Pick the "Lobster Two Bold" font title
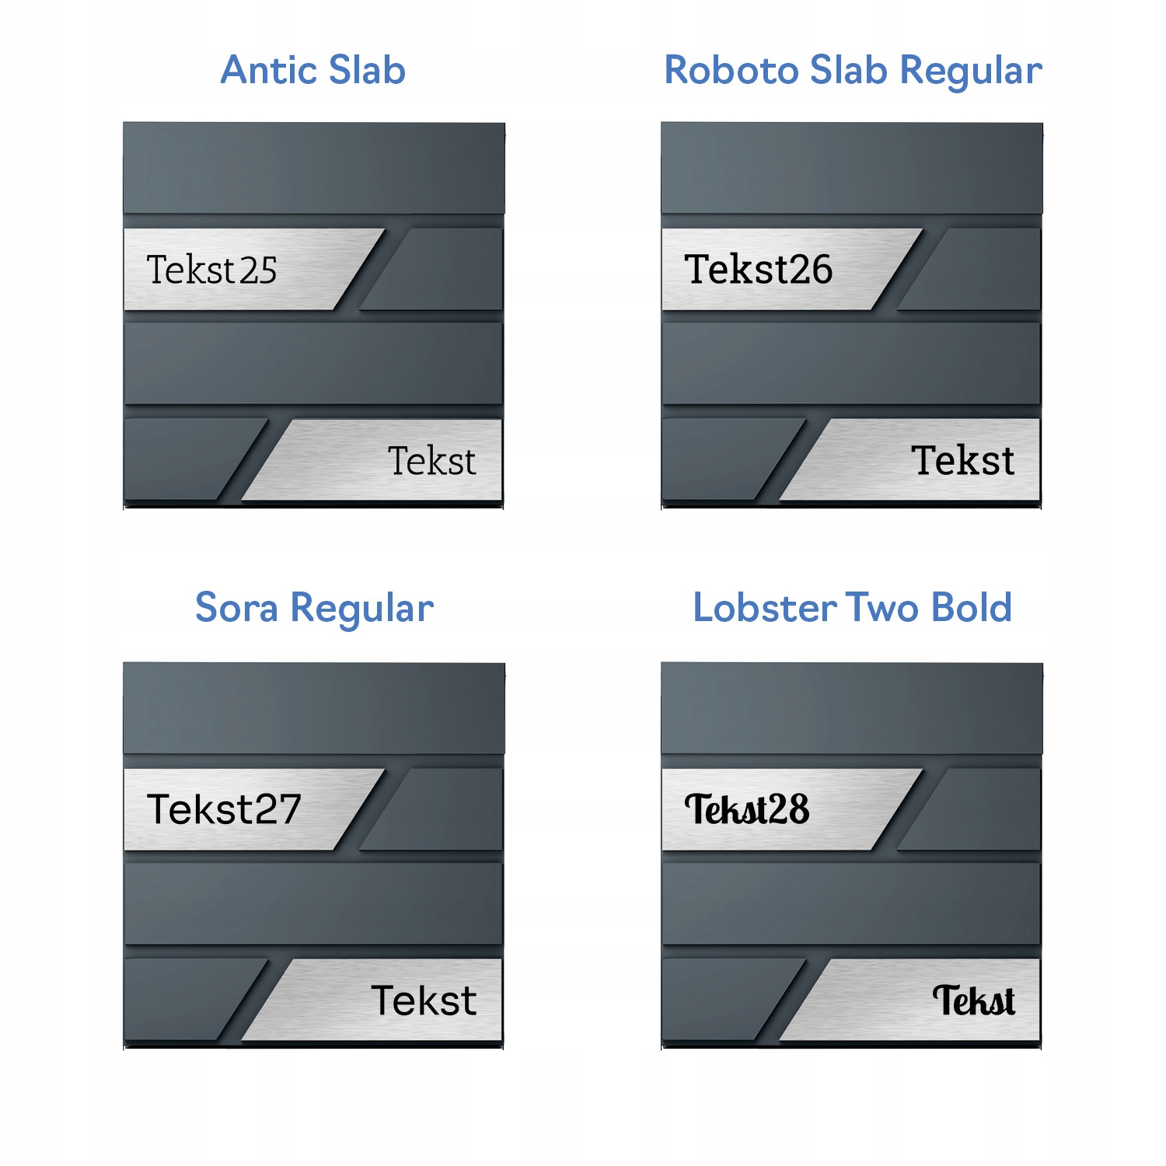Image resolution: width=1166 pixels, height=1166 pixels. pos(852,608)
